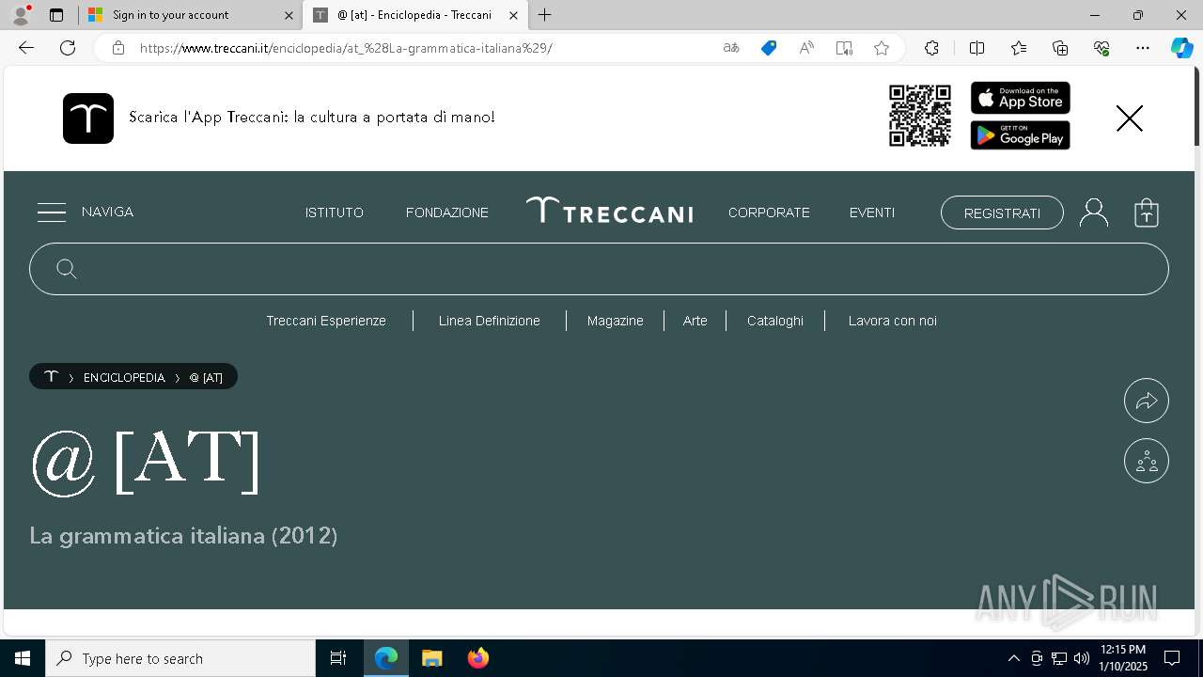Open Task View on taskbar
The image size is (1203, 677).
point(338,658)
